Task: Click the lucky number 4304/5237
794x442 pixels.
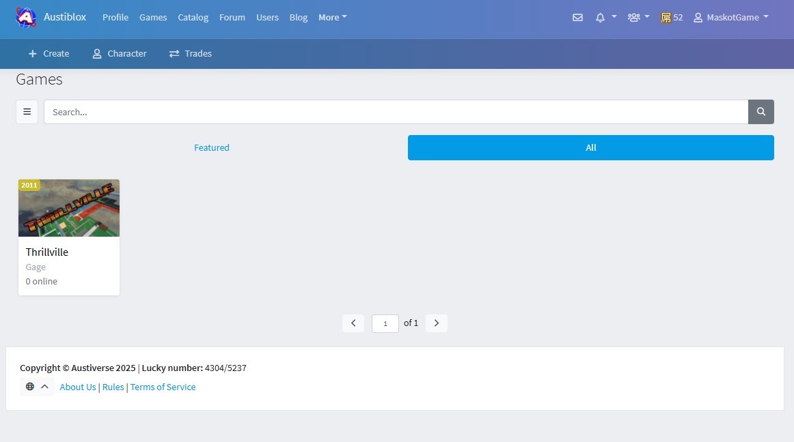Action: (225, 368)
